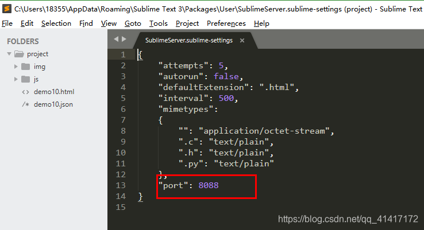This screenshot has height=230, width=424.
Task: Click the "mimetypes" key text
Action: tap(186, 109)
